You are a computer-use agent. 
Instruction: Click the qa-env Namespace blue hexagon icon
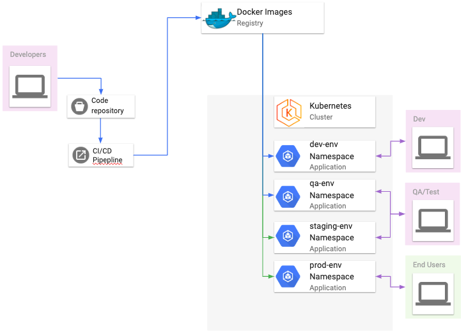coord(288,196)
